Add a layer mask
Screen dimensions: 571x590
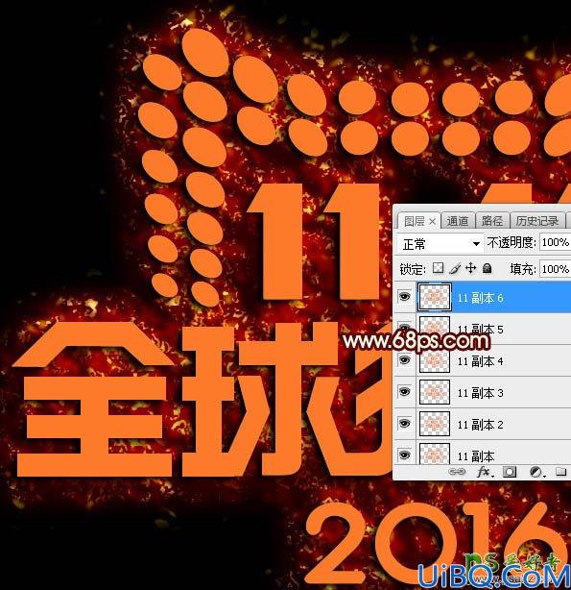[510, 472]
